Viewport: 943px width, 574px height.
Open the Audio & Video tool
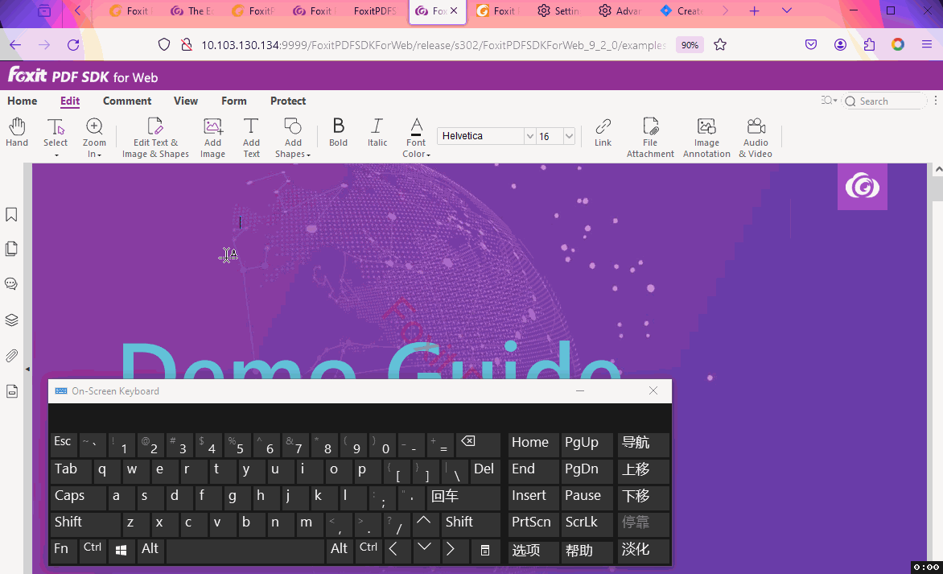(x=756, y=137)
